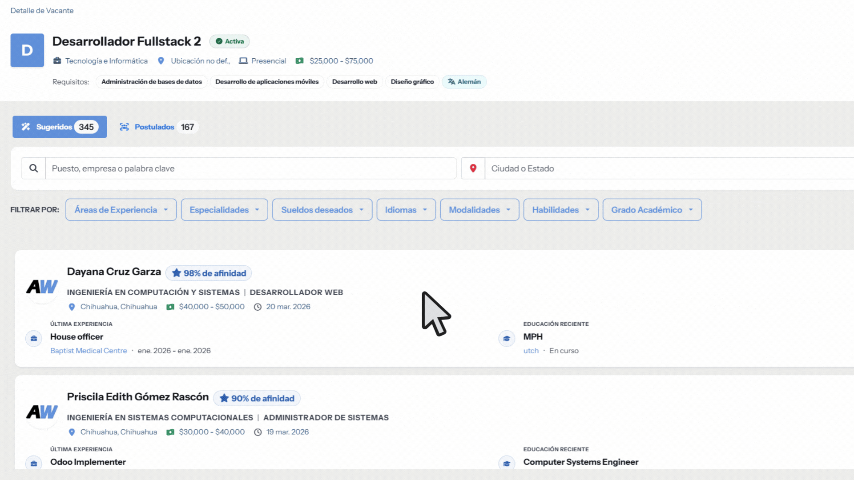Expand Áreas de Experiencia filter
This screenshot has width=854, height=480.
tap(121, 210)
